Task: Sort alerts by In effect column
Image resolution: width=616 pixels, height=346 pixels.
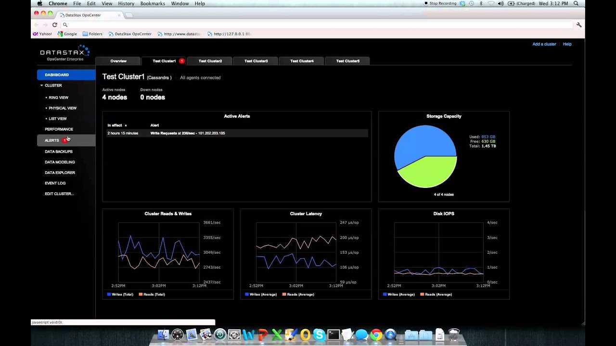Action: click(117, 125)
